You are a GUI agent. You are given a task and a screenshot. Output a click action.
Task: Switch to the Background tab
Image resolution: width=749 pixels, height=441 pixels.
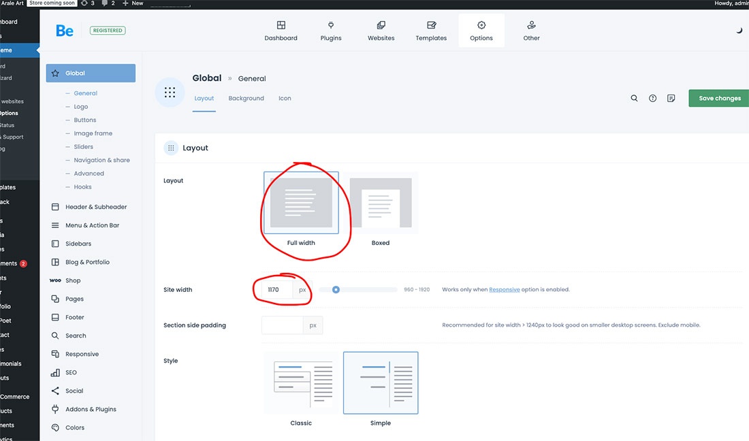tap(246, 98)
